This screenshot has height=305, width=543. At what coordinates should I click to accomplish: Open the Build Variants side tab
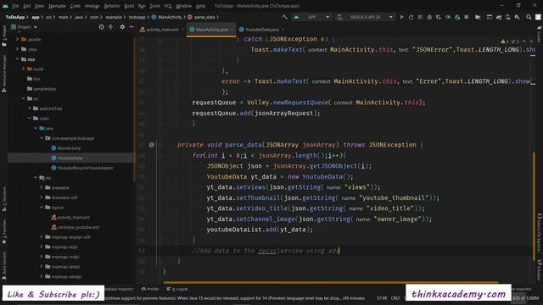pyautogui.click(x=3, y=265)
